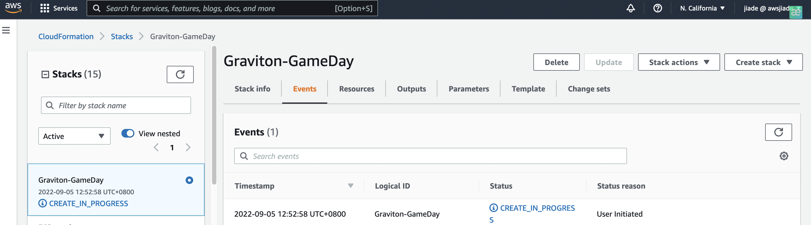Click the AWS logo home icon
811x225 pixels.
[x=13, y=8]
